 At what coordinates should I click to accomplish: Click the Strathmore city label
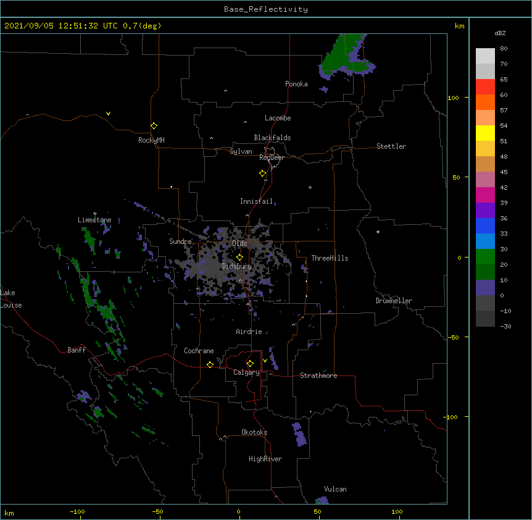click(x=318, y=375)
